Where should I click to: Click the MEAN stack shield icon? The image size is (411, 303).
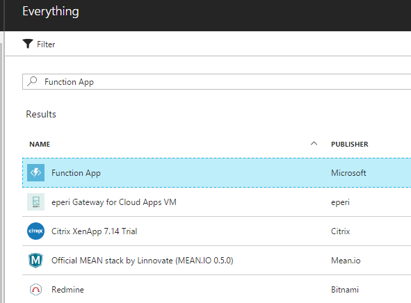tap(35, 261)
